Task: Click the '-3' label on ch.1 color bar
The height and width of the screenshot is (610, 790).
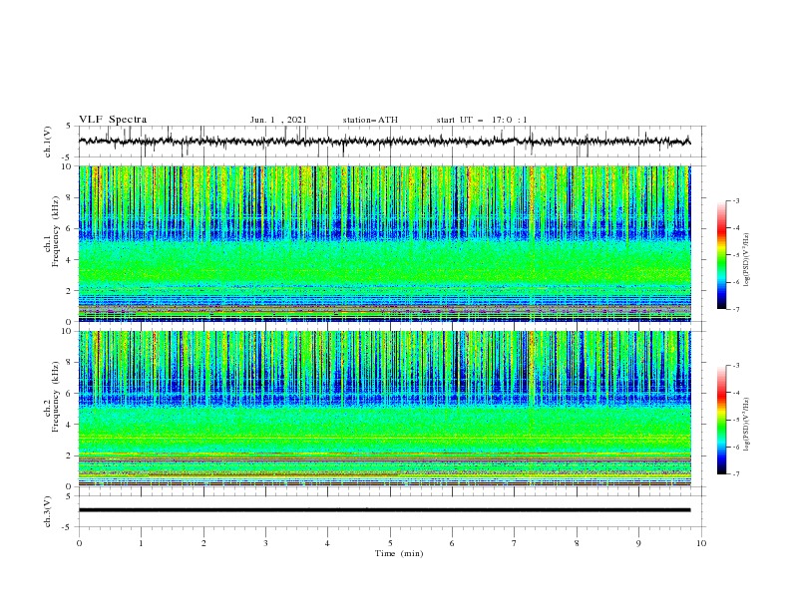Action: [735, 200]
